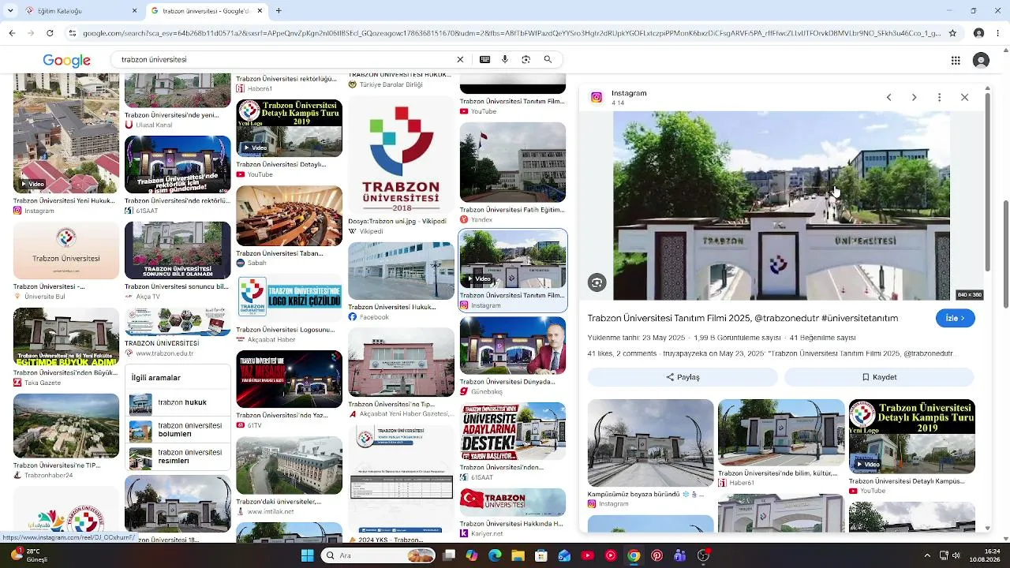This screenshot has height=568, width=1010.
Task: Search inside the preview image with Lens
Action: coord(597,282)
